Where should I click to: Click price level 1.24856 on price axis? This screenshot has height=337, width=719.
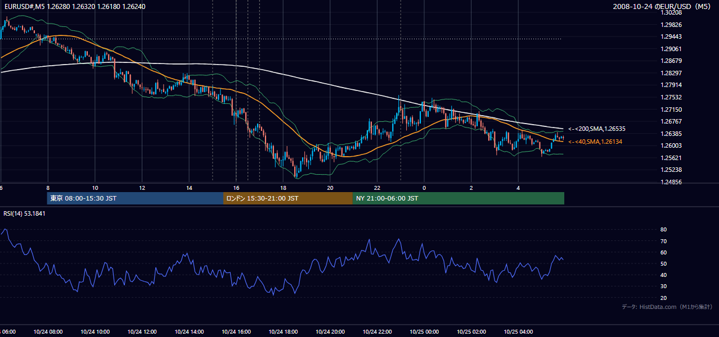pos(671,182)
